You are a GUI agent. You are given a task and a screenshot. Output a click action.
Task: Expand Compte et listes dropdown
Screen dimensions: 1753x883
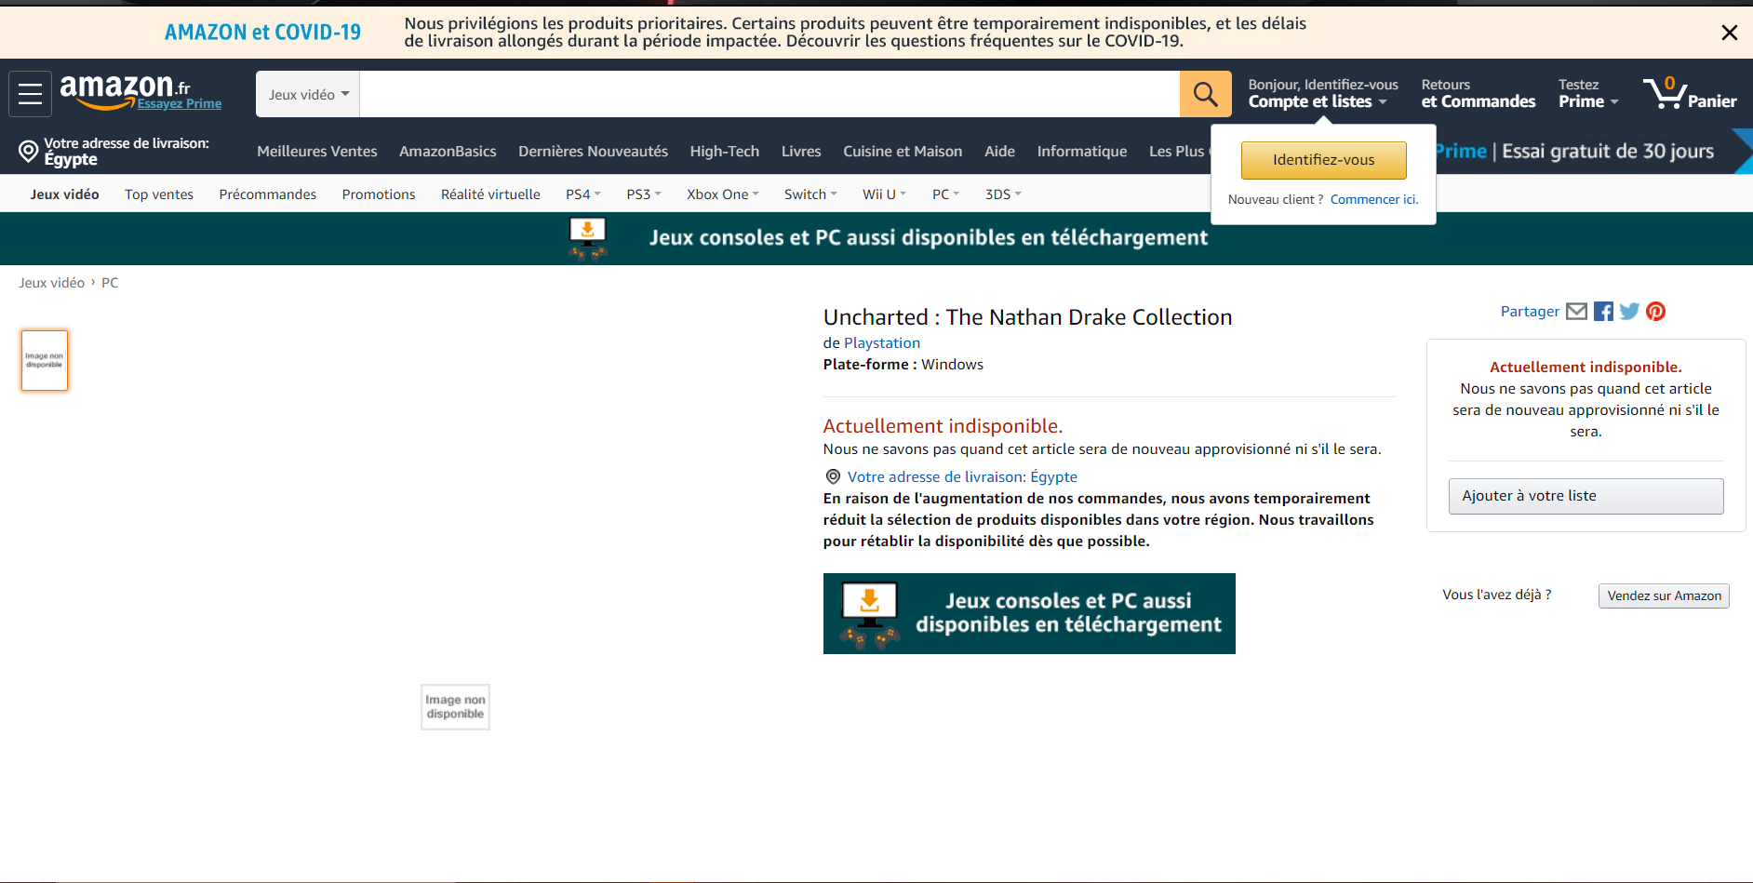pyautogui.click(x=1322, y=93)
